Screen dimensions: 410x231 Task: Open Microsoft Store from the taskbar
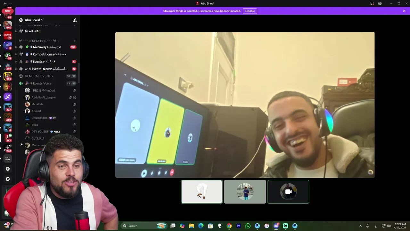[210, 226]
